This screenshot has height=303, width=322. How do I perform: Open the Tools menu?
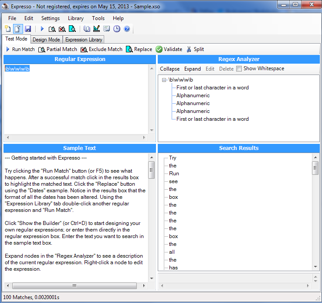98,18
